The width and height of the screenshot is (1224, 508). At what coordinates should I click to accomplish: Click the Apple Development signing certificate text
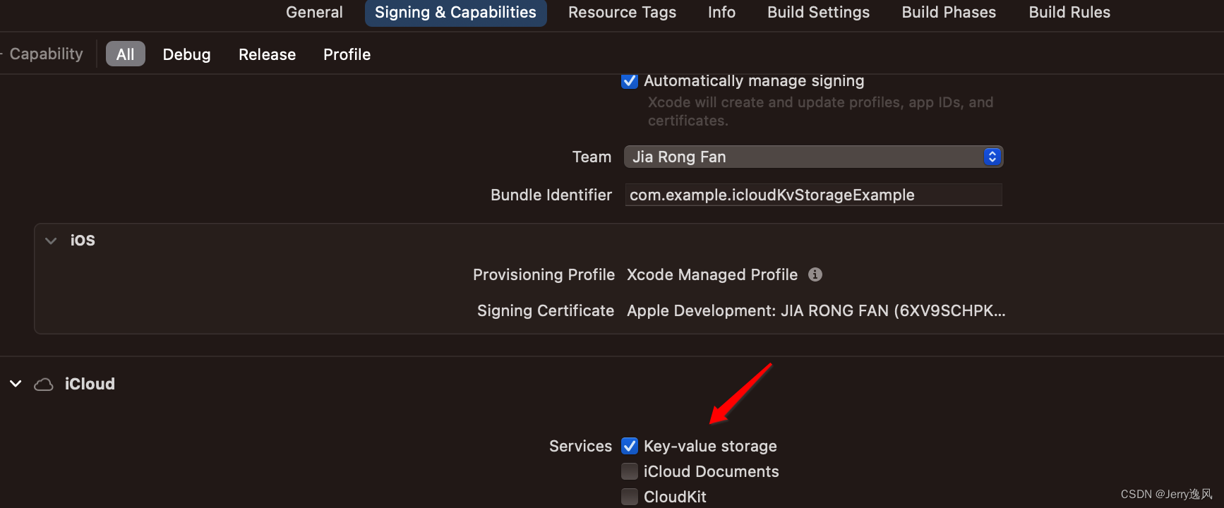(816, 310)
